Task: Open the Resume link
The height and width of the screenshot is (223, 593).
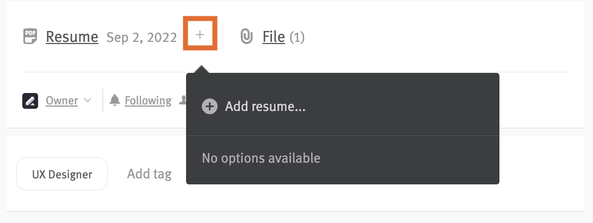Action: click(x=72, y=37)
